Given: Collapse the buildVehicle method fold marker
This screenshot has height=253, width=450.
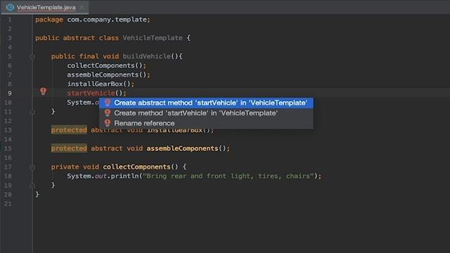Looking at the screenshot, I should pos(32,56).
